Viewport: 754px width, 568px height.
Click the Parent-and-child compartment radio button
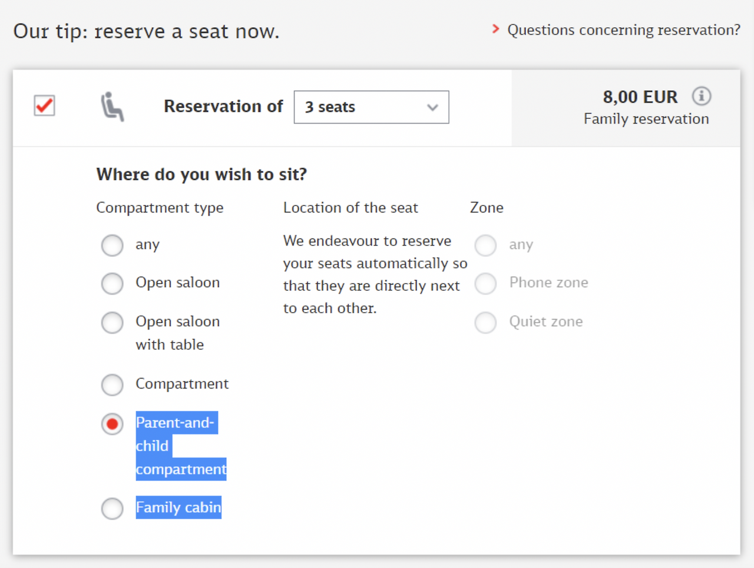point(112,423)
